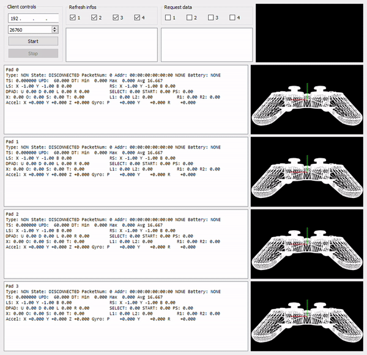
Task: Enable Request data checkbox 4
Action: click(232, 17)
